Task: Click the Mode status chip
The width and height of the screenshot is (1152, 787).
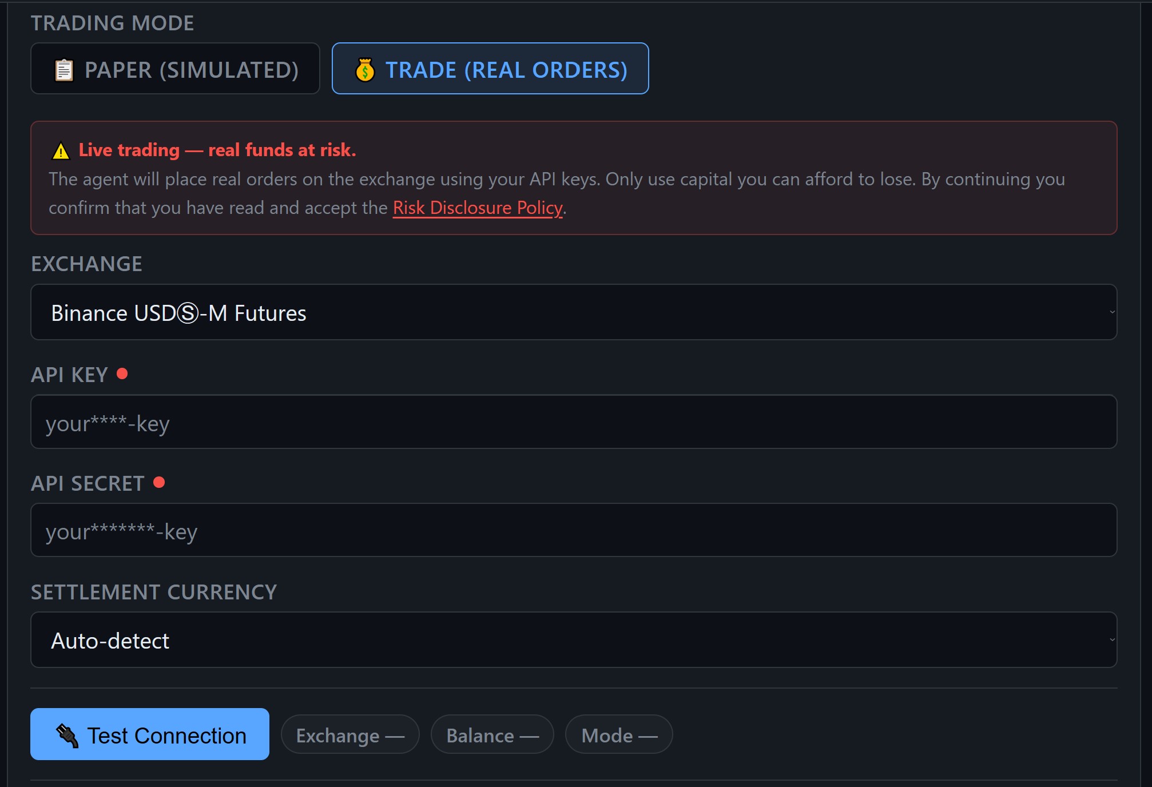Action: click(618, 734)
